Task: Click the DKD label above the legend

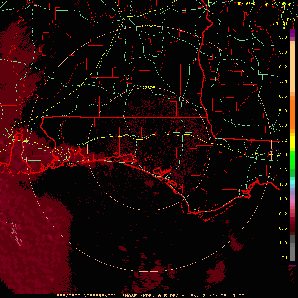Action: pos(291,20)
